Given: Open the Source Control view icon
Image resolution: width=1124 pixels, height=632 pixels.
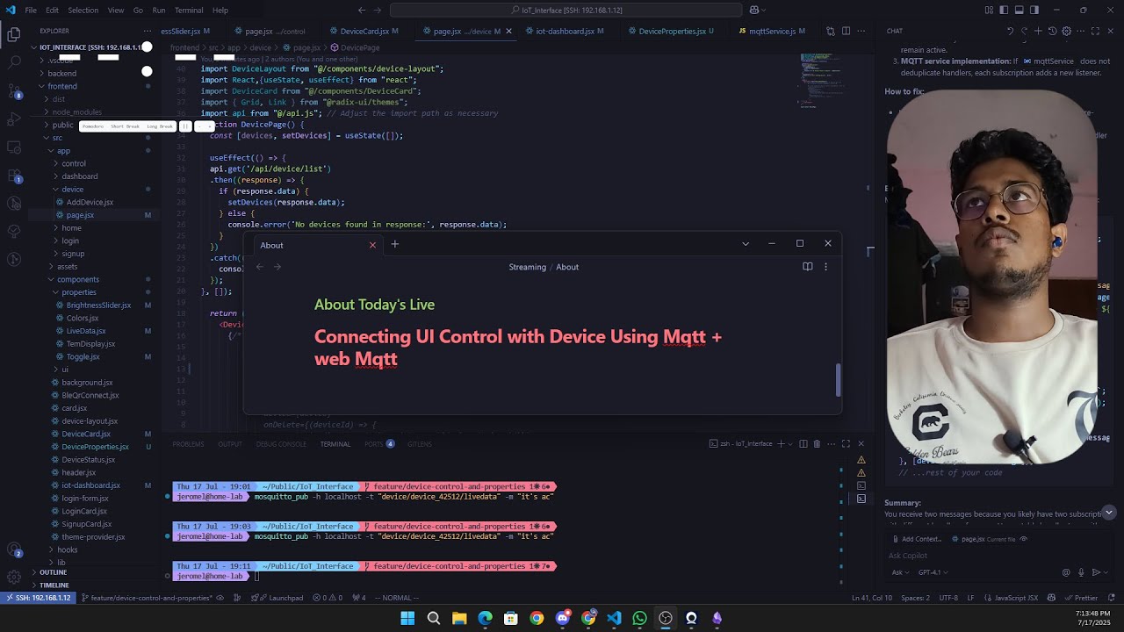Looking at the screenshot, I should tap(14, 90).
